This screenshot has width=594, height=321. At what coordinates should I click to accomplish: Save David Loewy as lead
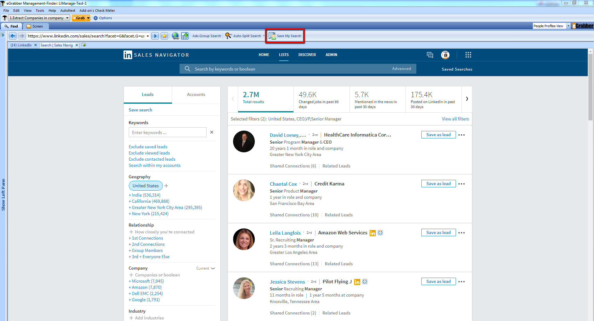pos(438,135)
